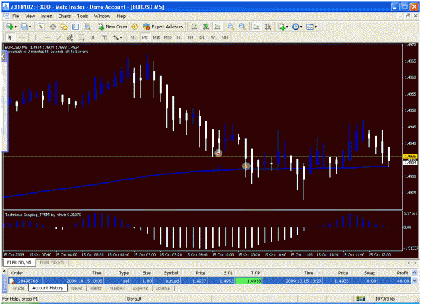Select the Equidistant Channel tool
Screen dimensions: 421x304
pos(70,38)
